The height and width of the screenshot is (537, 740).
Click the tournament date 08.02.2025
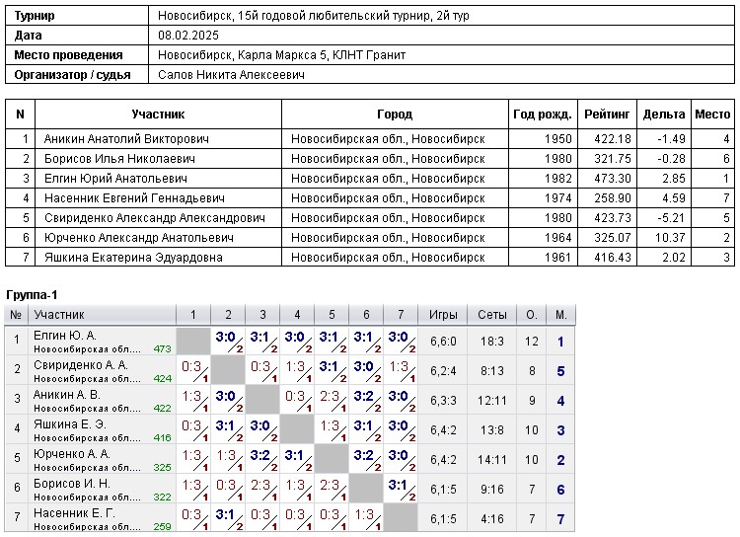coord(188,36)
